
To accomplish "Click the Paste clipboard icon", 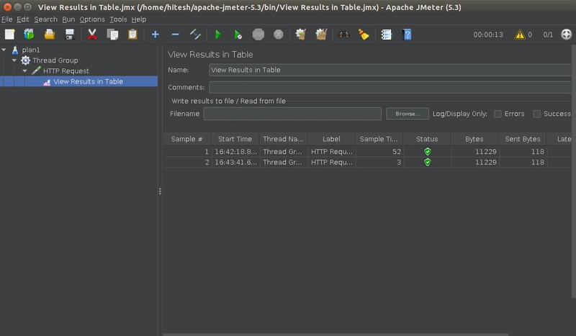I will 132,35.
